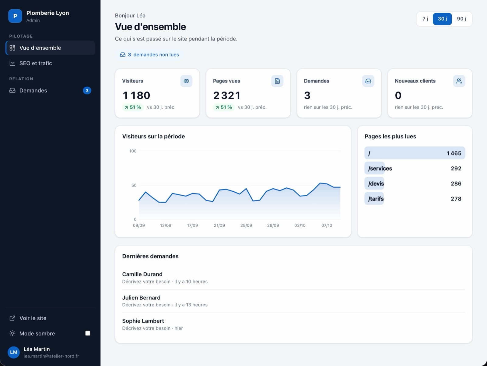Viewport: 487px width, 366px height.
Task: Click the arrow icon in Pages vues 51 % badge
Action: click(217, 107)
